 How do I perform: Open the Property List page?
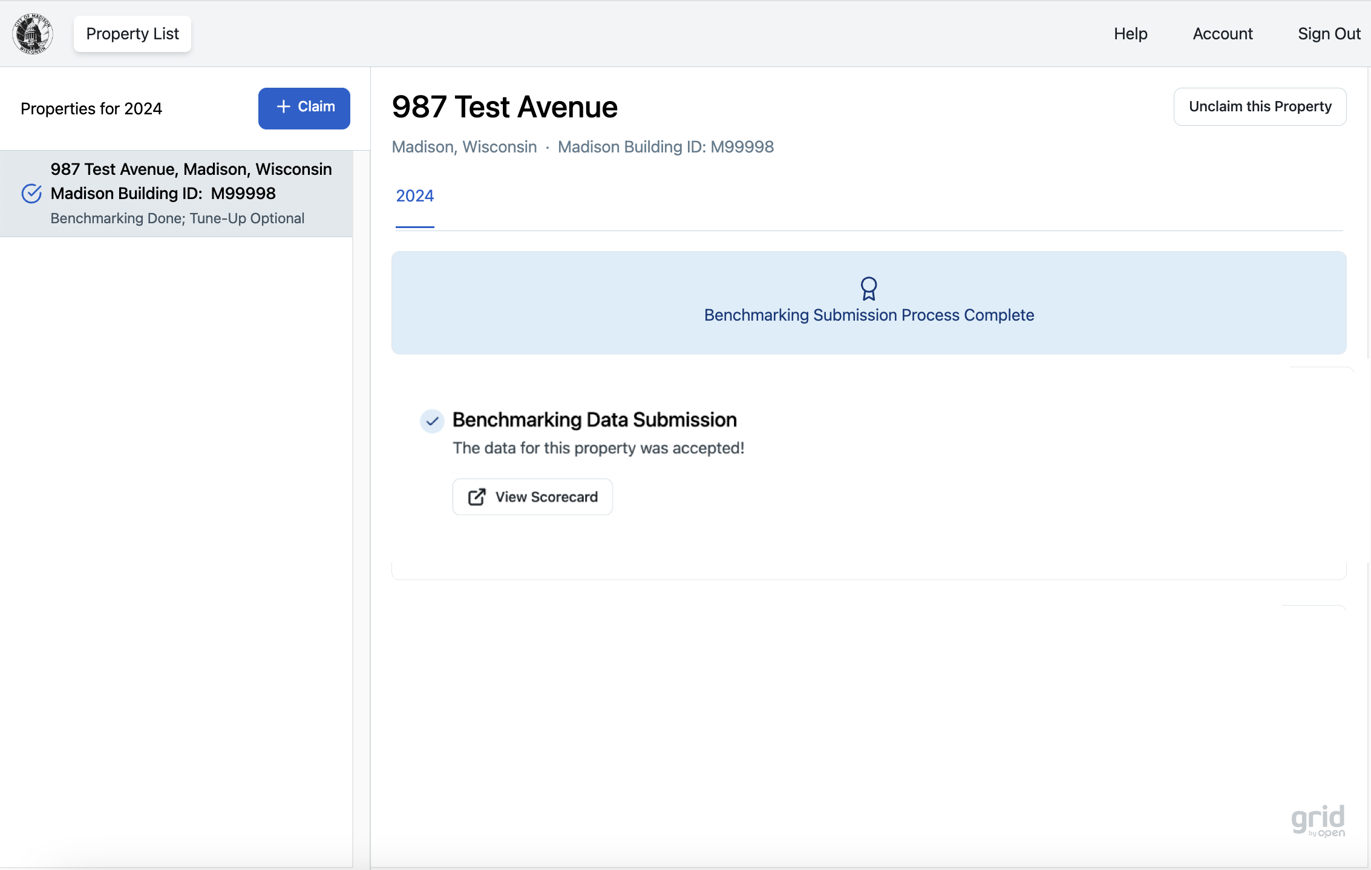pos(133,34)
